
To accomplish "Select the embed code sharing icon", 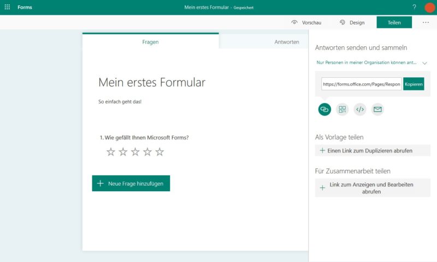I will point(360,109).
